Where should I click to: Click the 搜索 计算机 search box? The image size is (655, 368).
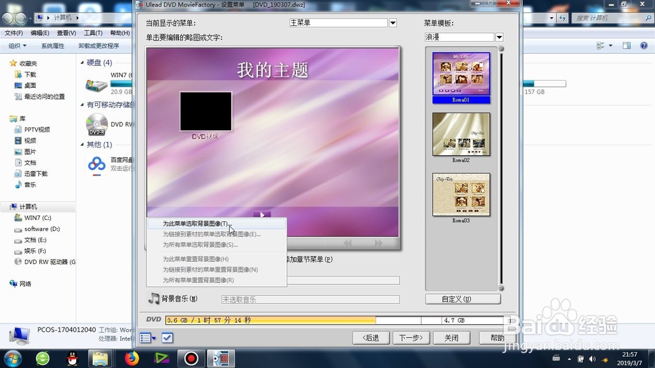coord(612,18)
